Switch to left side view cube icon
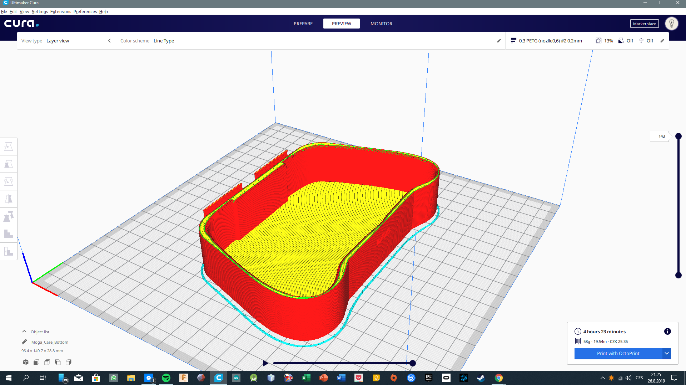 pyautogui.click(x=58, y=362)
